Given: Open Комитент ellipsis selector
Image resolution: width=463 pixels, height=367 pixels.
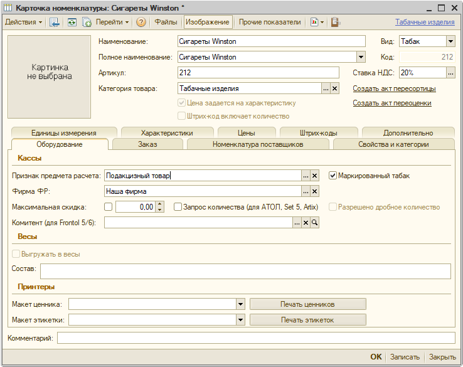Looking at the screenshot, I should point(297,223).
